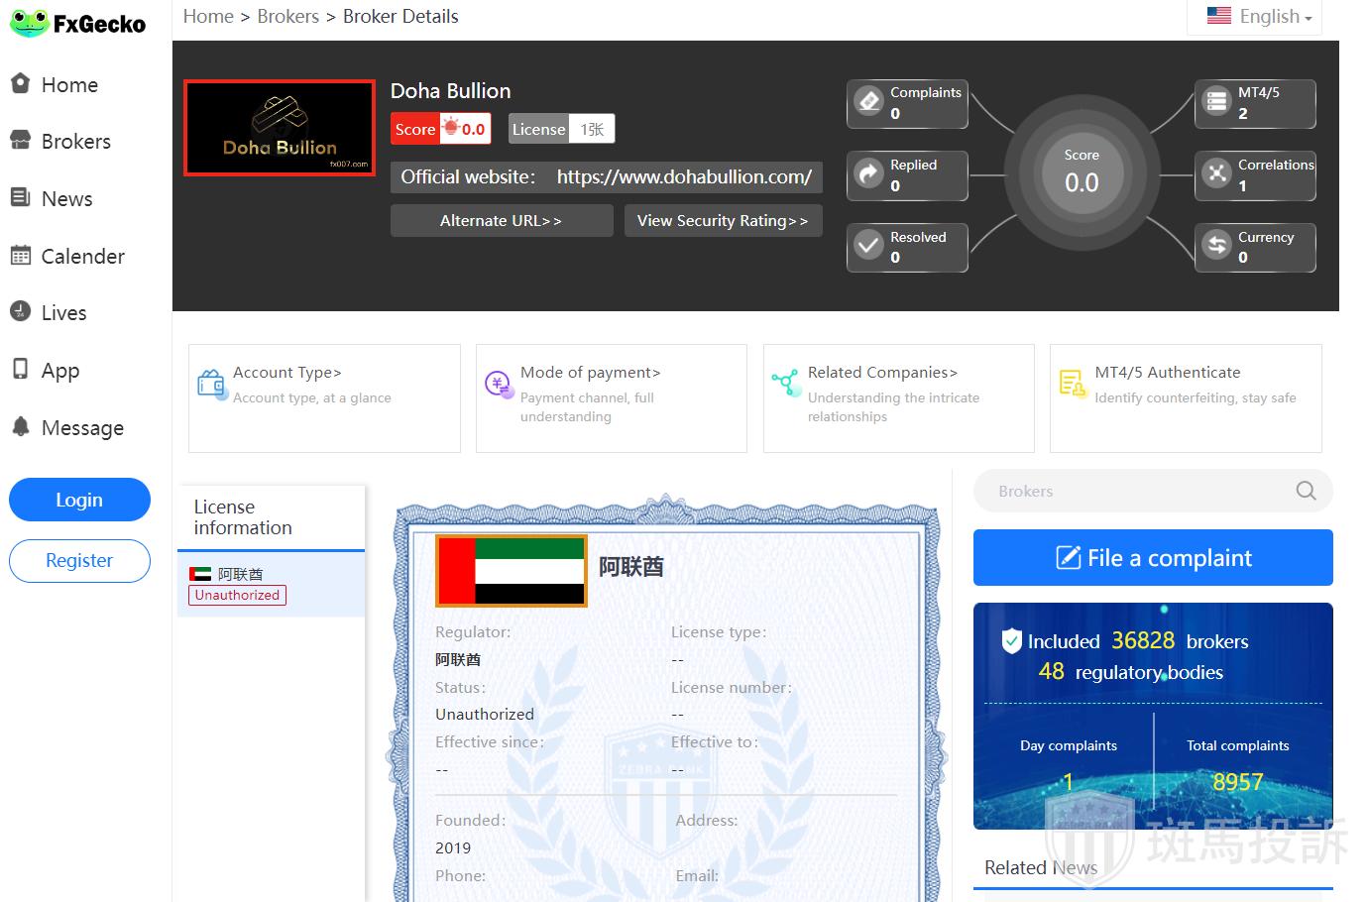
Task: Open Brokers in the sidebar menu
Action: [75, 142]
